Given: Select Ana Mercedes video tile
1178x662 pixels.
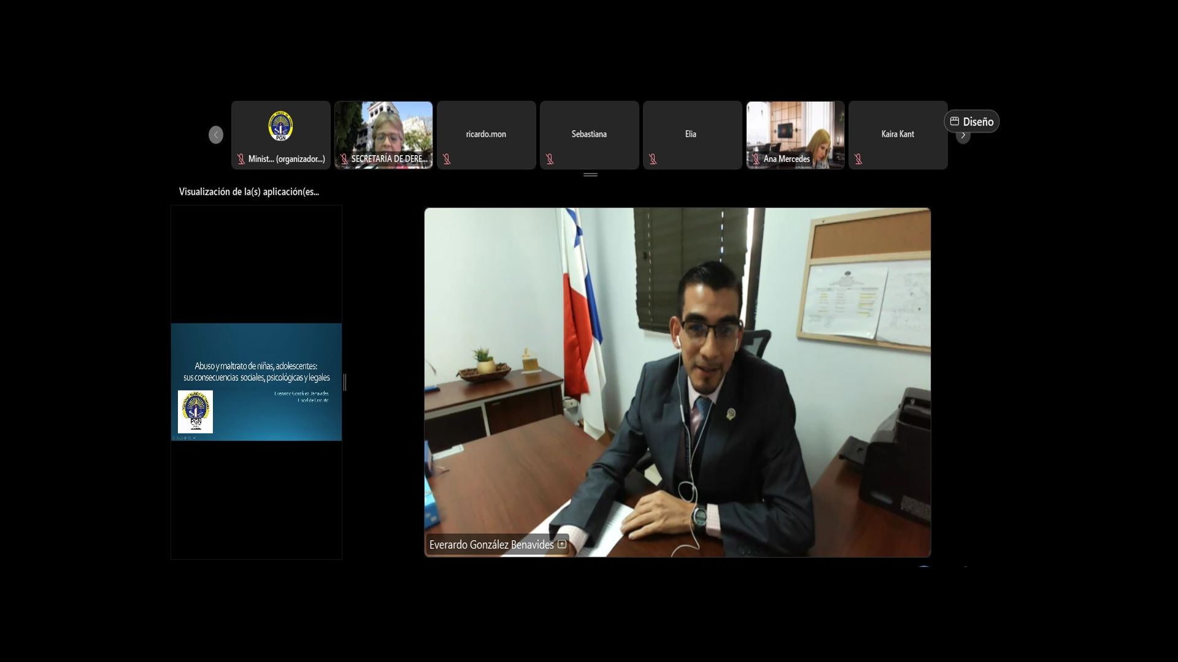Looking at the screenshot, I should (x=795, y=132).
